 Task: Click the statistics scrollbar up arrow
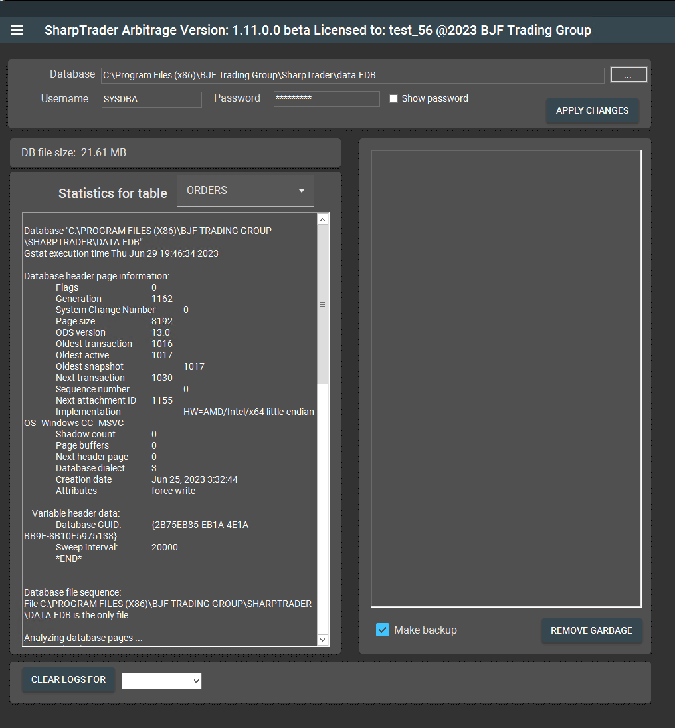coord(323,219)
